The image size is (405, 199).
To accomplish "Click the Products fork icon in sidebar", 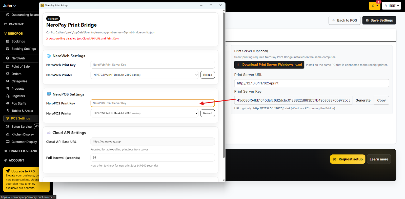I will tap(8, 89).
